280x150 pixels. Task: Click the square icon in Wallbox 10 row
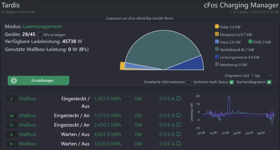pos(178,115)
